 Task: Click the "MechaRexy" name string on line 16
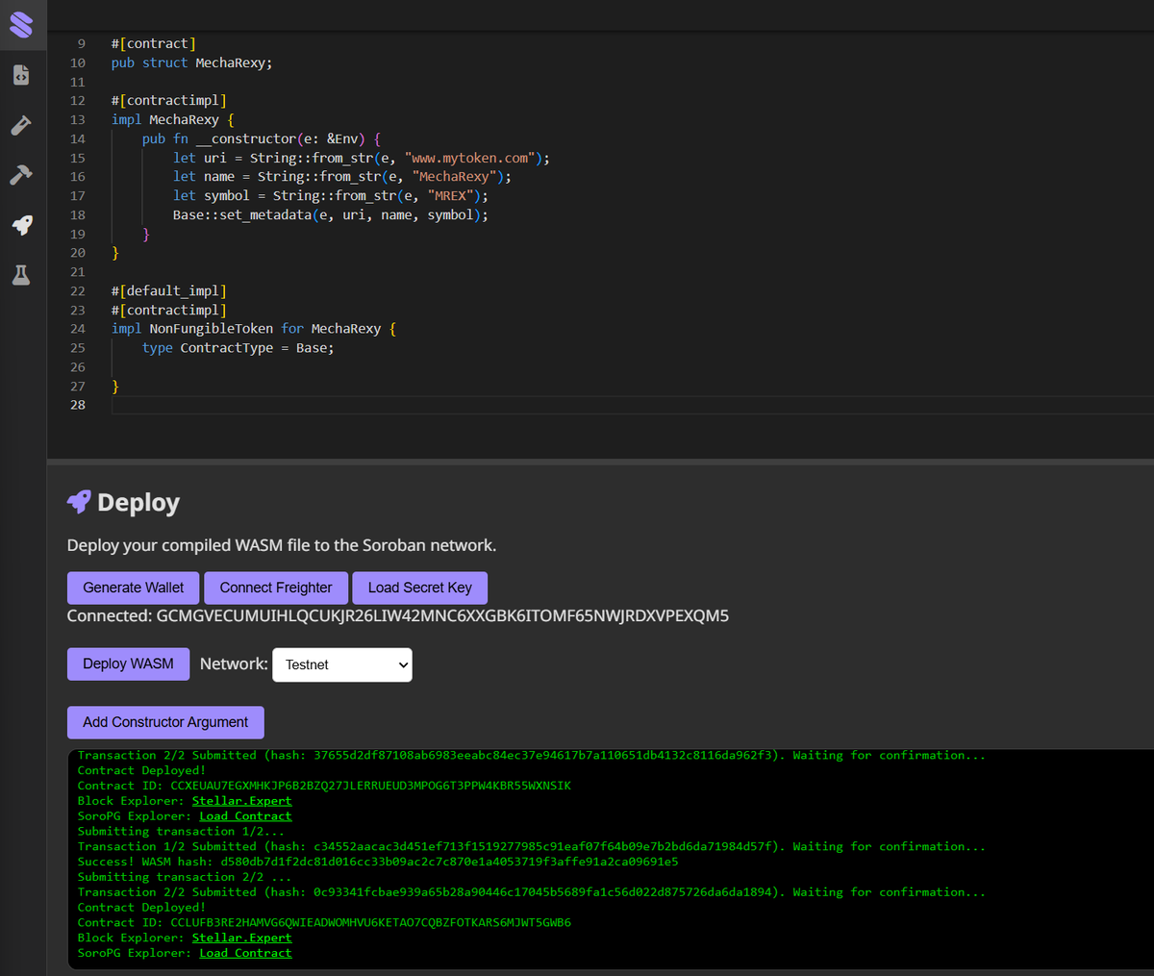point(454,177)
